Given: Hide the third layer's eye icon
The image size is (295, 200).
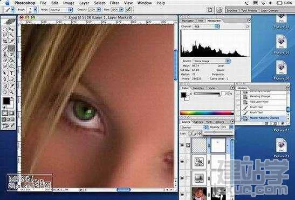Looking at the screenshot, I should pyautogui.click(x=182, y=178).
